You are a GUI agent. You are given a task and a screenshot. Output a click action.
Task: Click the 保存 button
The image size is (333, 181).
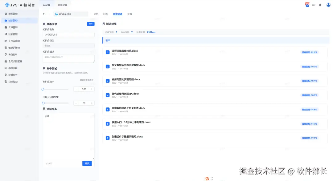(91, 24)
